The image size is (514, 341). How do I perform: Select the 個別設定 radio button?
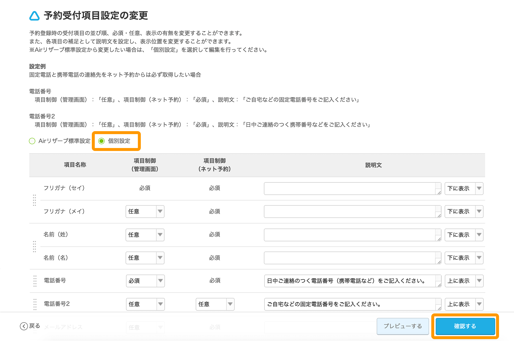coord(101,141)
